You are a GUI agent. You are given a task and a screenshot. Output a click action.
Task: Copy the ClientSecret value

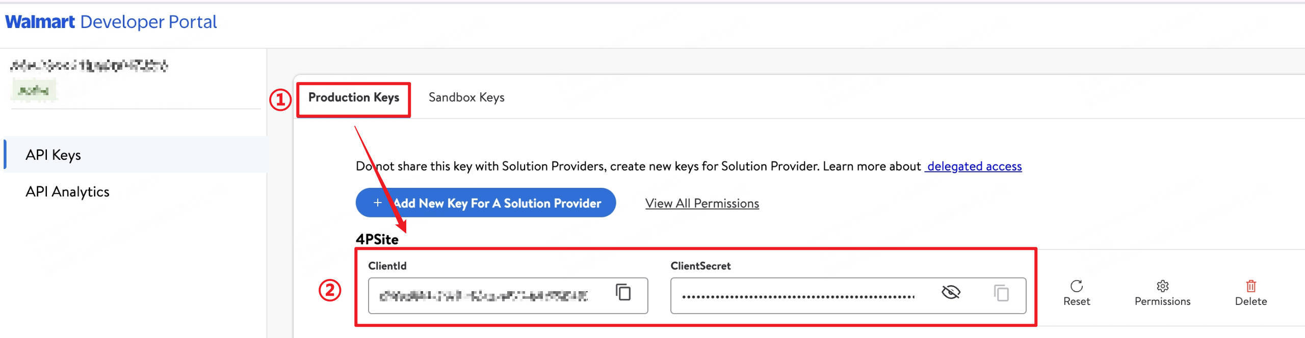[1001, 293]
